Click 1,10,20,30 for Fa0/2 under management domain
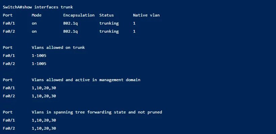The height and width of the screenshot is (134, 276). tap(44, 96)
